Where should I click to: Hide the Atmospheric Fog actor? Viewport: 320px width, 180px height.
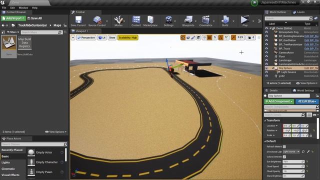point(266,32)
